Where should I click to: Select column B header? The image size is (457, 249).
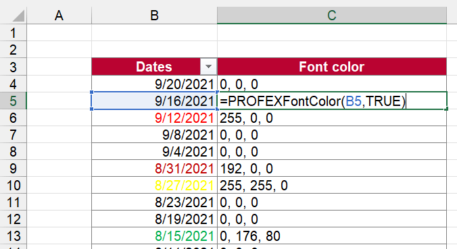(154, 16)
